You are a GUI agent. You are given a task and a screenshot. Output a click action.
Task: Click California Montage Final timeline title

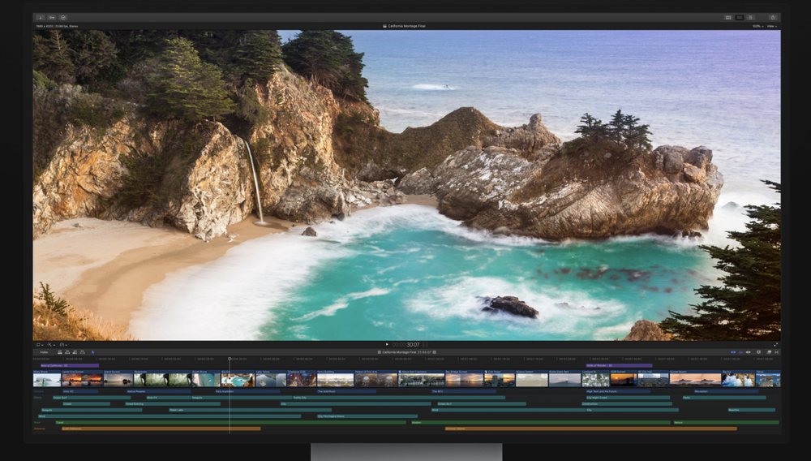(399, 351)
